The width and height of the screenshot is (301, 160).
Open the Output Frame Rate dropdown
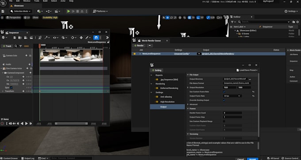coord(232,96)
